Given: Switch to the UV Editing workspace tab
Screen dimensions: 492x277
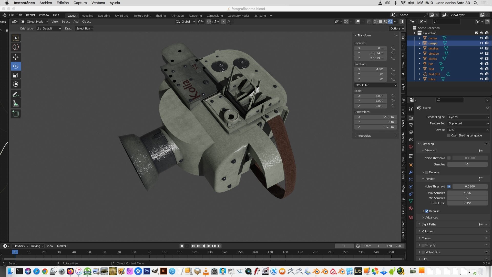Looking at the screenshot, I should tap(122, 16).
